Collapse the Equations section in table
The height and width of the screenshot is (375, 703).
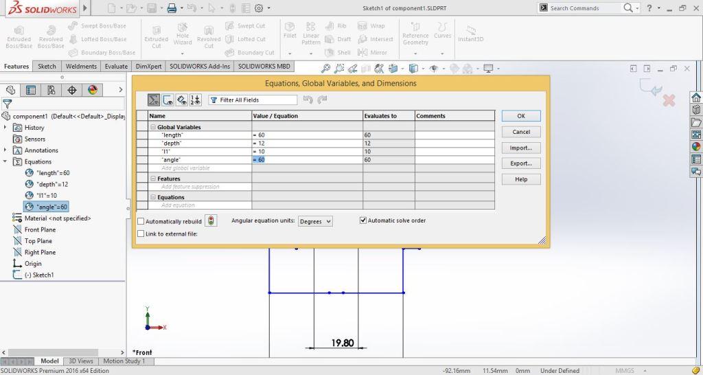click(153, 197)
